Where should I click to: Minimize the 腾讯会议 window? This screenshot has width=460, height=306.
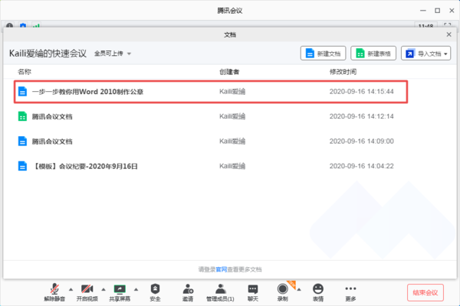tap(423, 11)
